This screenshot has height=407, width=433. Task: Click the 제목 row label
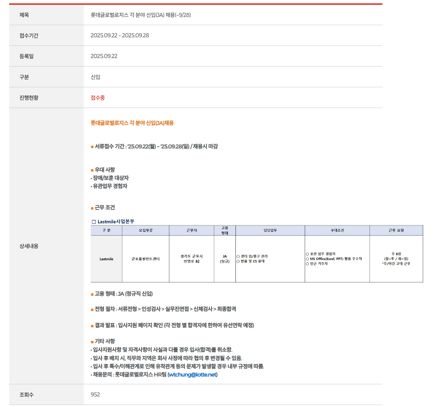pyautogui.click(x=24, y=15)
